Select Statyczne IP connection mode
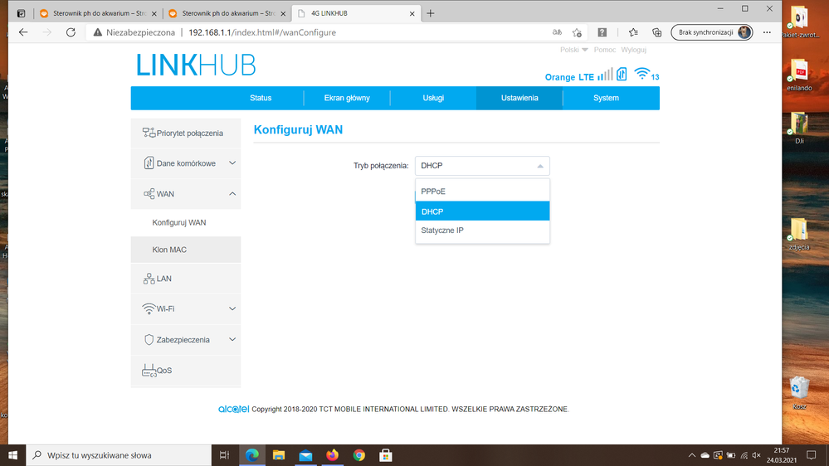 click(482, 231)
